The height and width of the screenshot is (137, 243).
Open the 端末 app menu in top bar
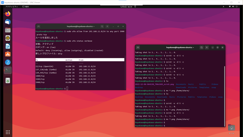(x=26, y=6)
